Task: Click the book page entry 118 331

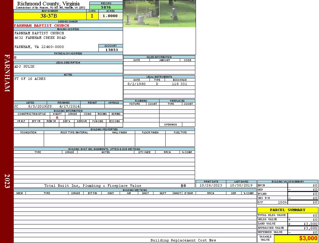Action: [179, 84]
